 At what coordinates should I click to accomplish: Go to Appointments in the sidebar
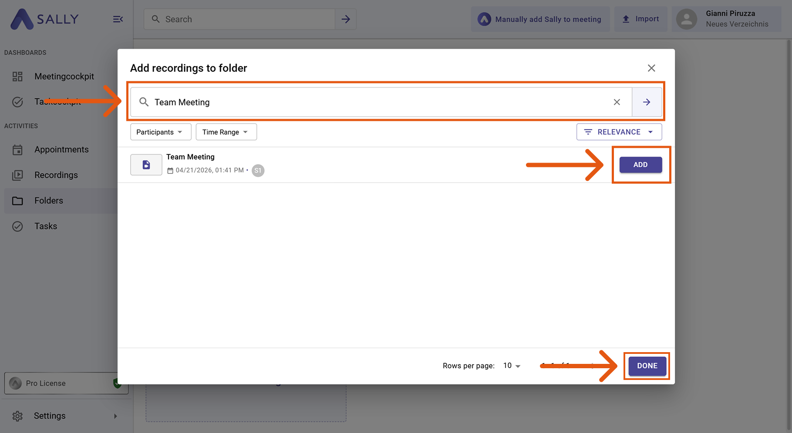[61, 150]
